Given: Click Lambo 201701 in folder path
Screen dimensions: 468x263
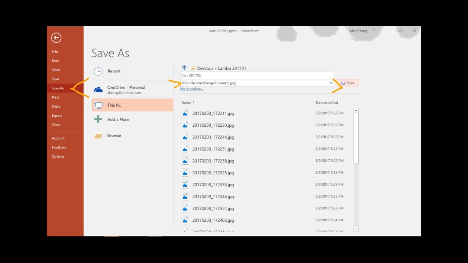Looking at the screenshot, I should pos(232,68).
